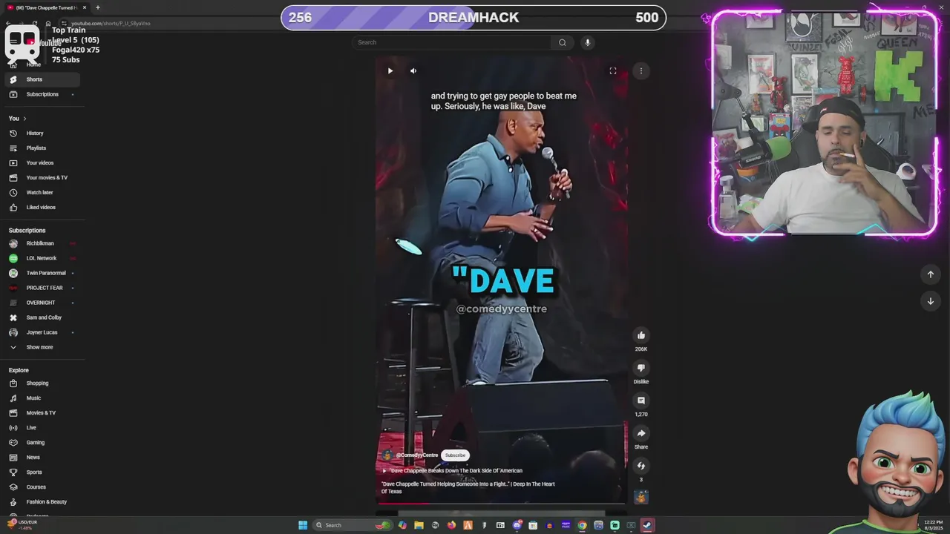The height and width of the screenshot is (534, 950).
Task: Open Sports under Explore
Action: point(42,472)
